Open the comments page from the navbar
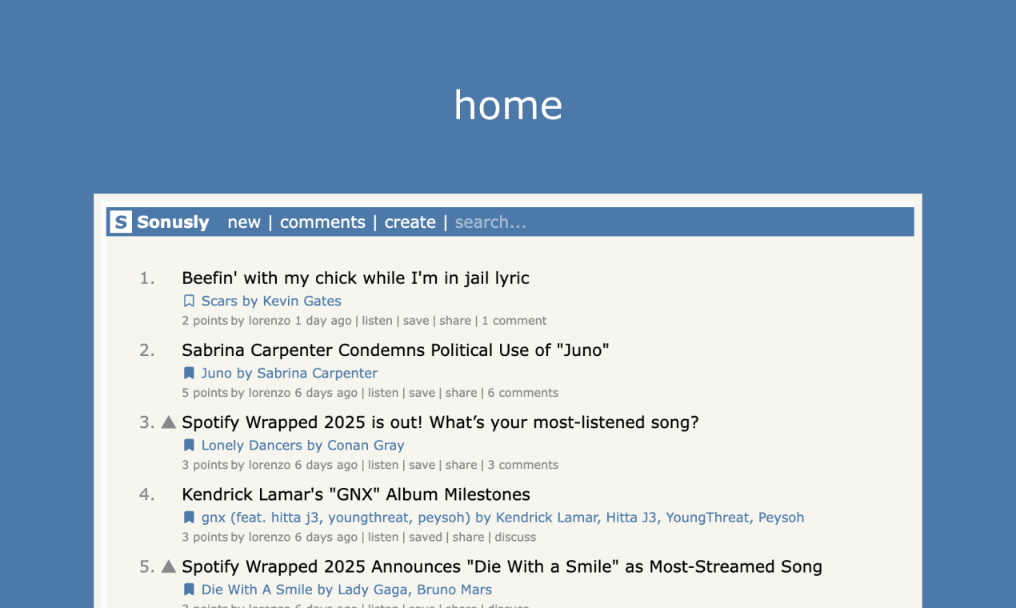This screenshot has width=1016, height=608. (322, 222)
